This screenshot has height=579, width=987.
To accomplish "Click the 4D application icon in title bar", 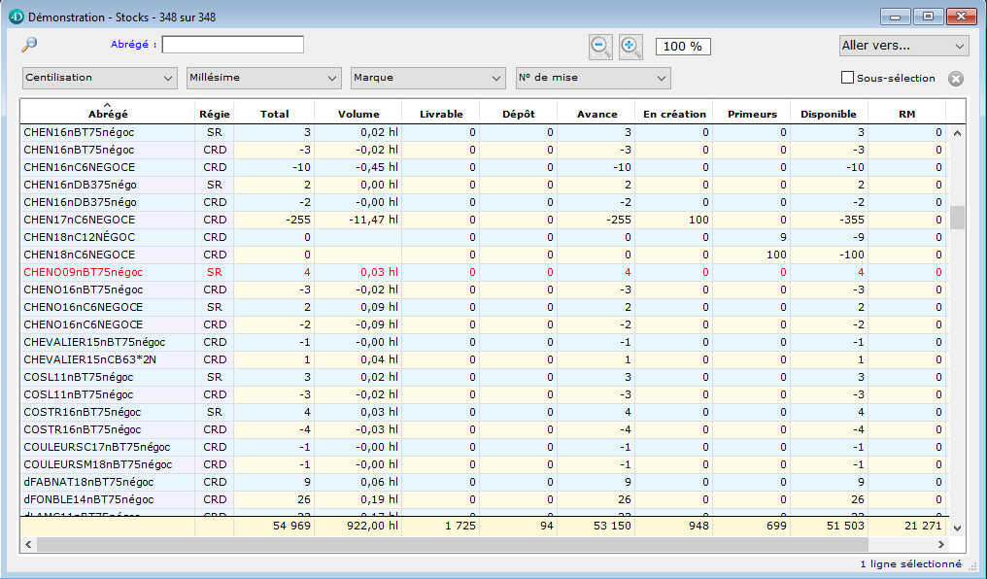I will (x=16, y=17).
